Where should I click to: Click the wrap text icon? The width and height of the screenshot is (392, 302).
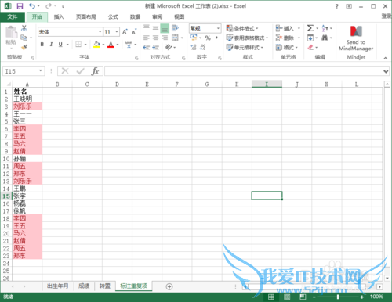[175, 28]
